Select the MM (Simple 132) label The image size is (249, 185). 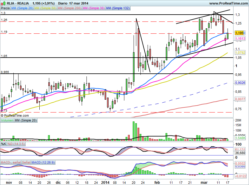tap(118, 8)
